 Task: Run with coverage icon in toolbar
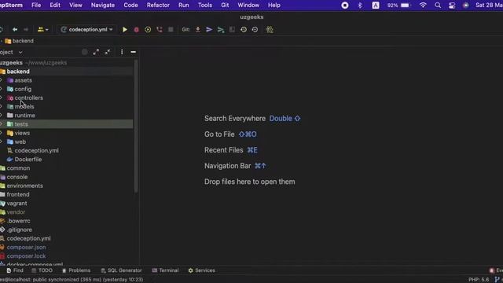tap(148, 30)
